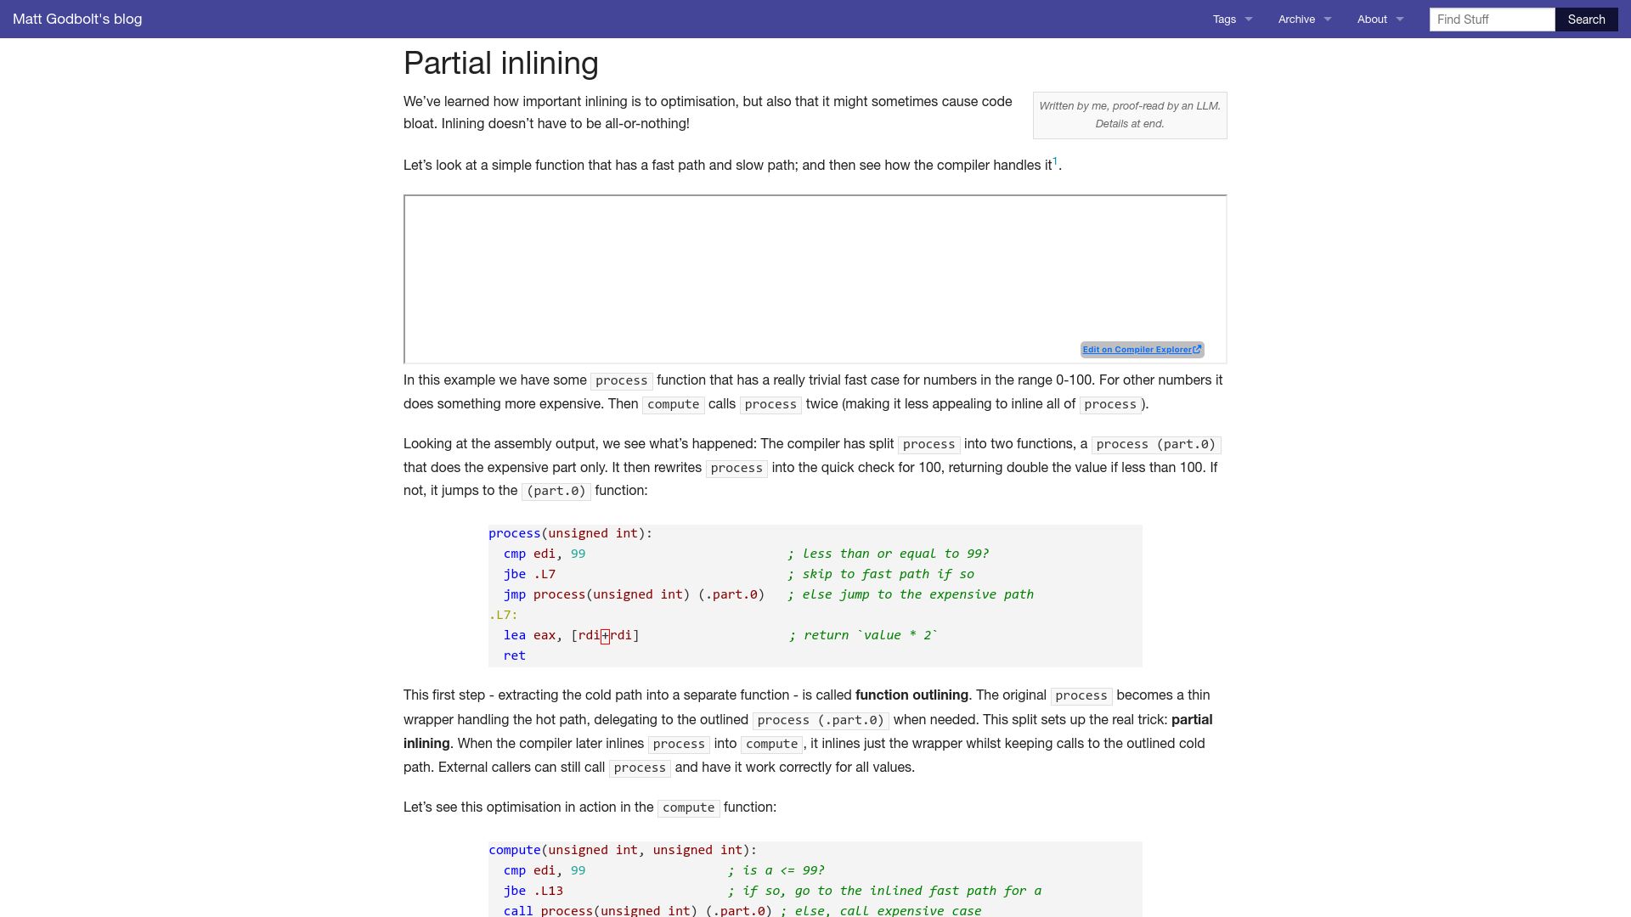Viewport: 1631px width, 917px height.
Task: Click '.L7:' label in assembly
Action: coord(503,615)
